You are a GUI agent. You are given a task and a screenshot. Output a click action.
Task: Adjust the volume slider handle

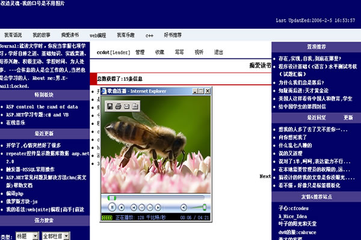pos(204,207)
